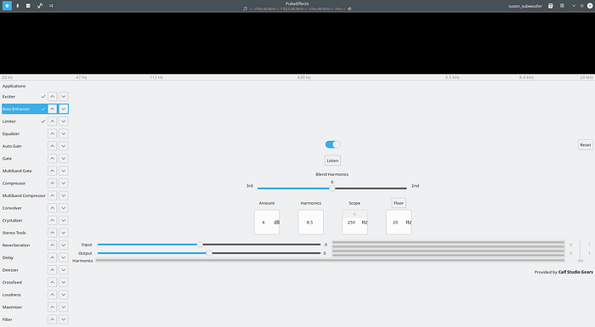The image size is (595, 327).
Task: Move Crossfeed down one position
Action: click(64, 282)
